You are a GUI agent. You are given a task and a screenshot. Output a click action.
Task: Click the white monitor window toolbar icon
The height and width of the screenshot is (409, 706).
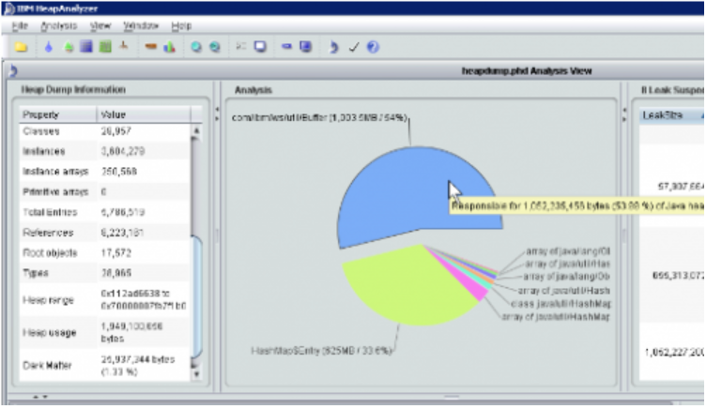pos(260,46)
